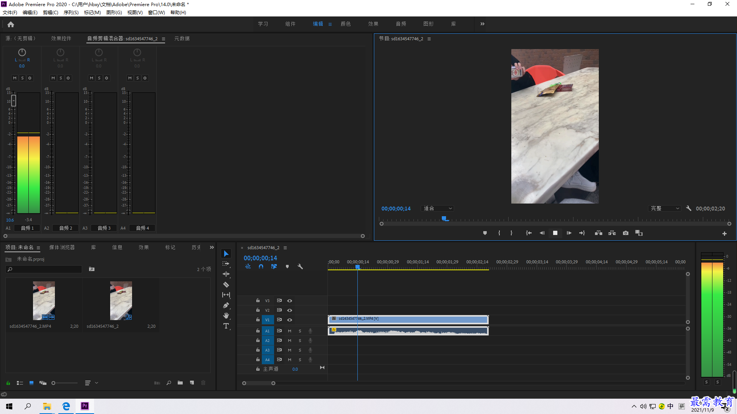
Task: Select the Hand tool
Action: 226,315
